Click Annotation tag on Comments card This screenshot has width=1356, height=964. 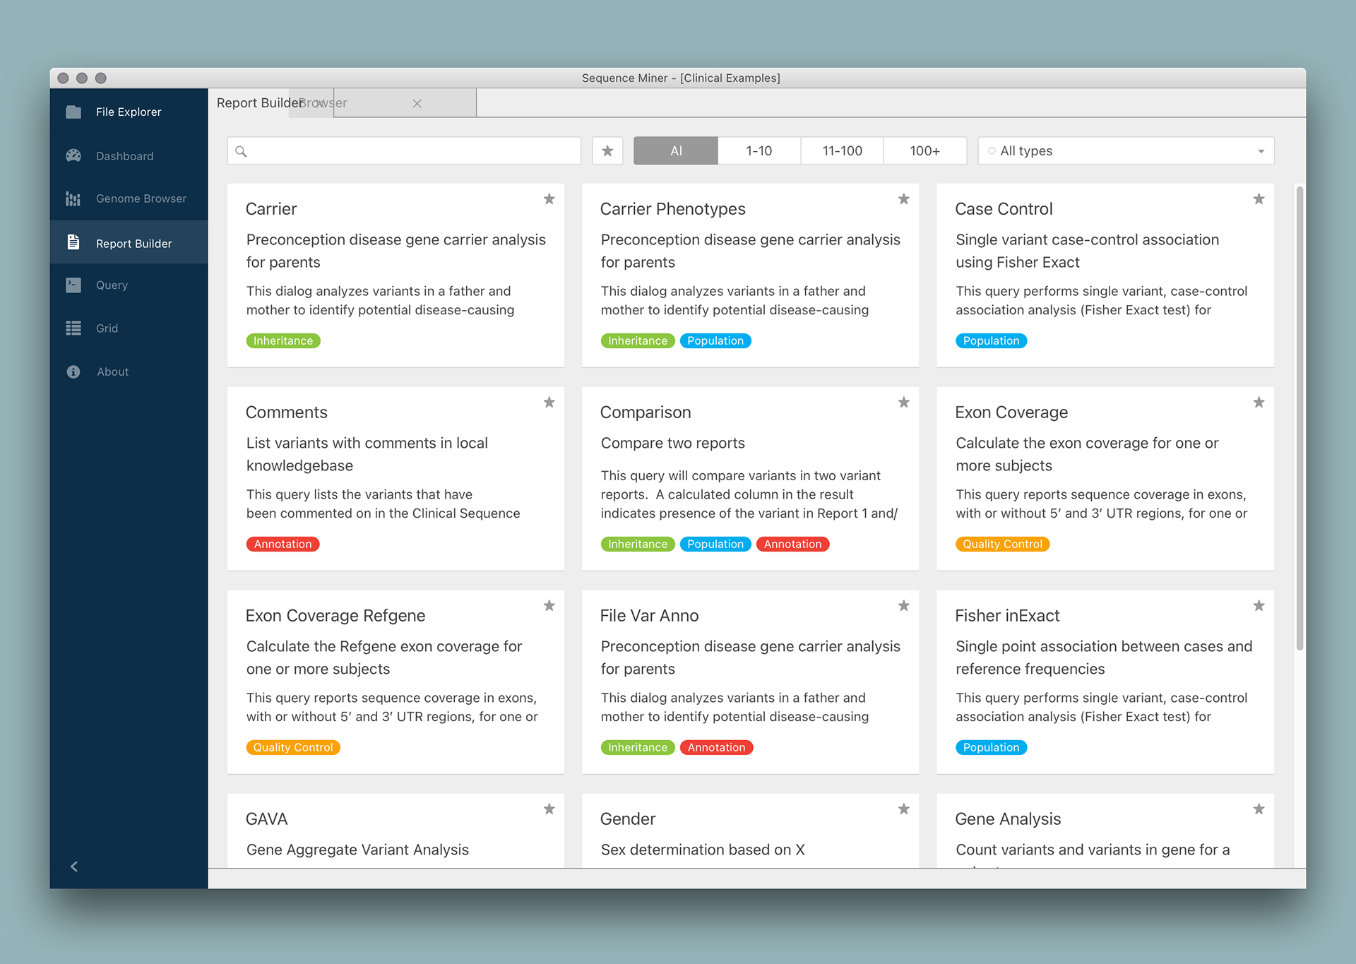click(282, 544)
